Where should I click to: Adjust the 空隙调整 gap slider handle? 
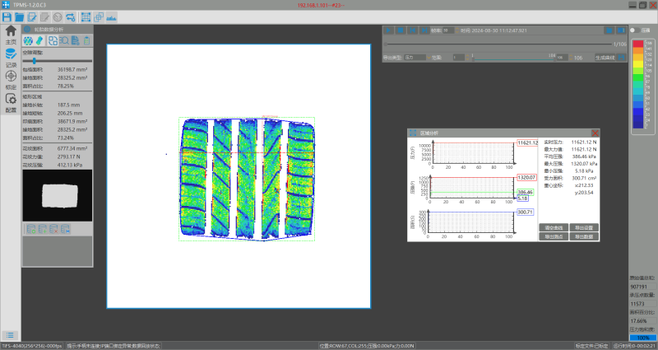pyautogui.click(x=34, y=61)
